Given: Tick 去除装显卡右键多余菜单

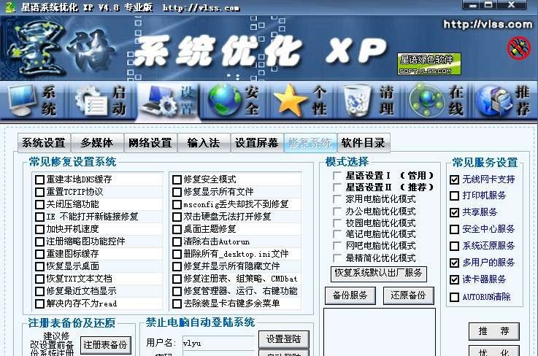Looking at the screenshot, I should click(x=177, y=303).
